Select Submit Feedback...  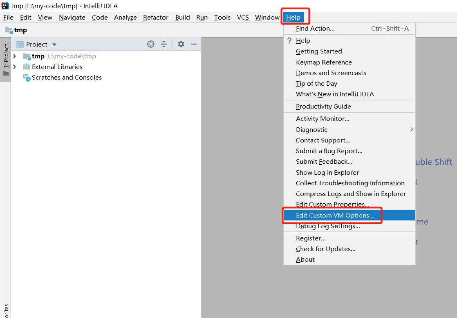pos(349,162)
